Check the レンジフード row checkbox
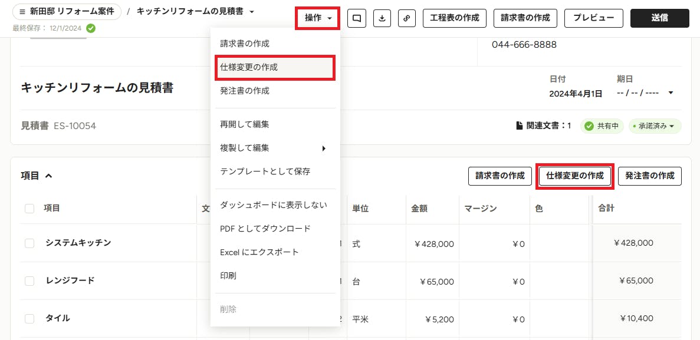Image resolution: width=700 pixels, height=340 pixels. 29,281
